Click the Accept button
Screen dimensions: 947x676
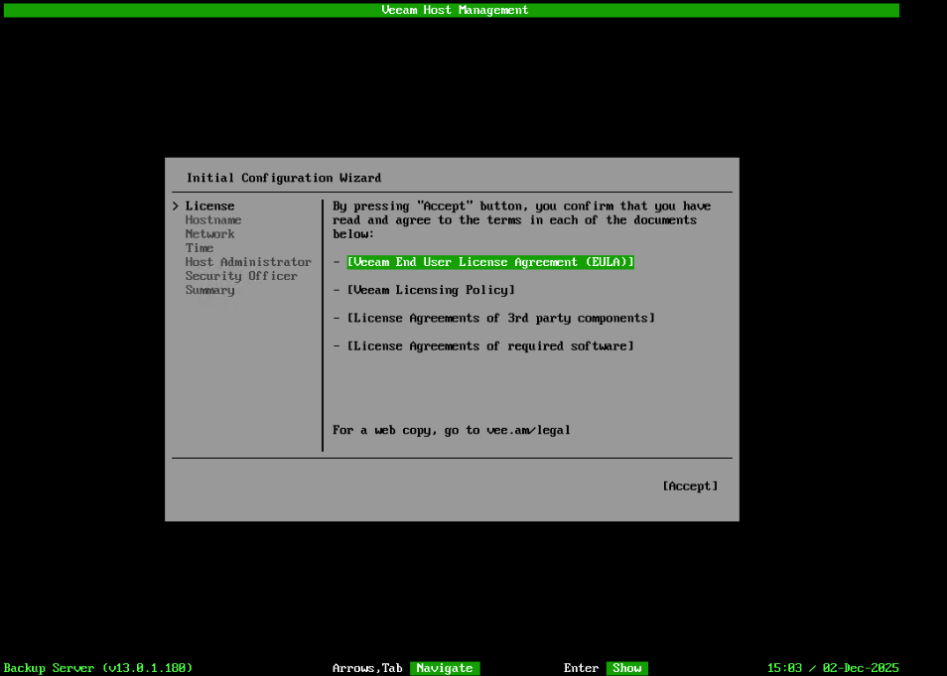[x=690, y=485]
